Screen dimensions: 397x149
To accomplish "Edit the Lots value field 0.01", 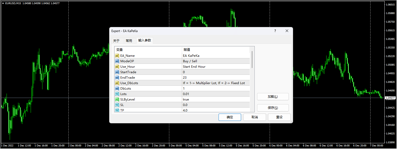I will (x=216, y=94).
